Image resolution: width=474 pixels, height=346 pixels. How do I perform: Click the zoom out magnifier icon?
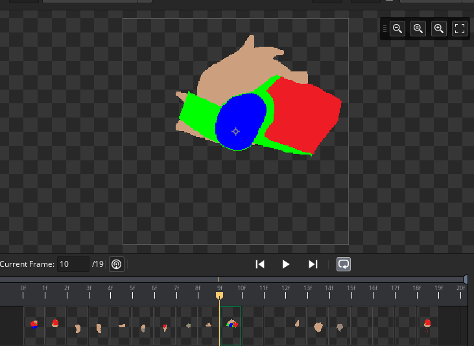click(x=397, y=29)
